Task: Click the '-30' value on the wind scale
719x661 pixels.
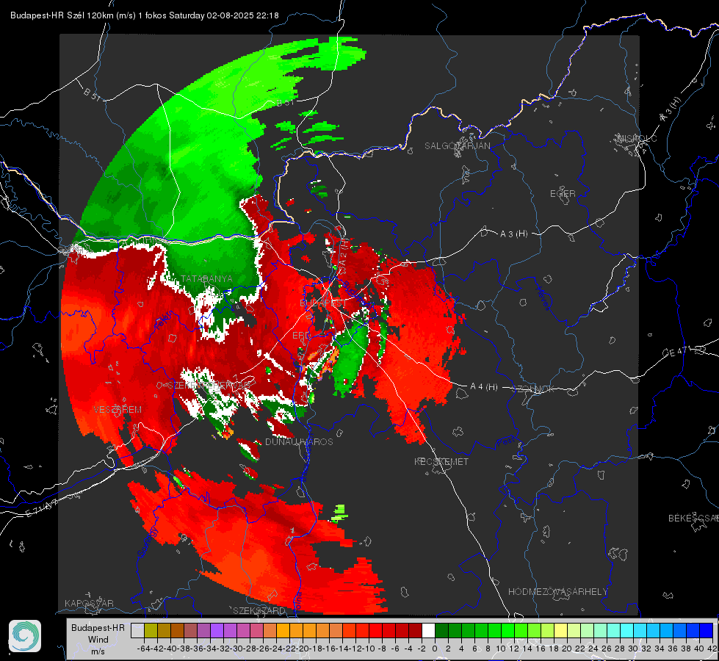Action: [x=236, y=649]
